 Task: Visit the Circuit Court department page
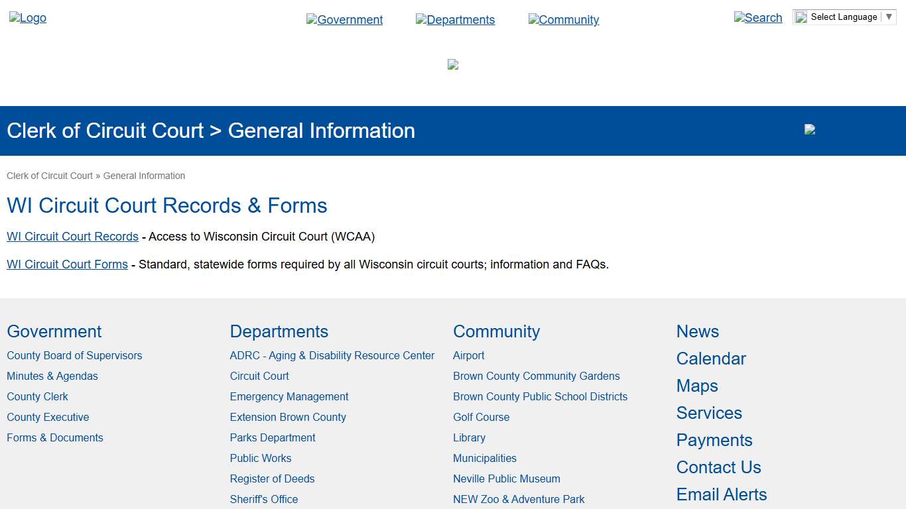[x=259, y=376]
